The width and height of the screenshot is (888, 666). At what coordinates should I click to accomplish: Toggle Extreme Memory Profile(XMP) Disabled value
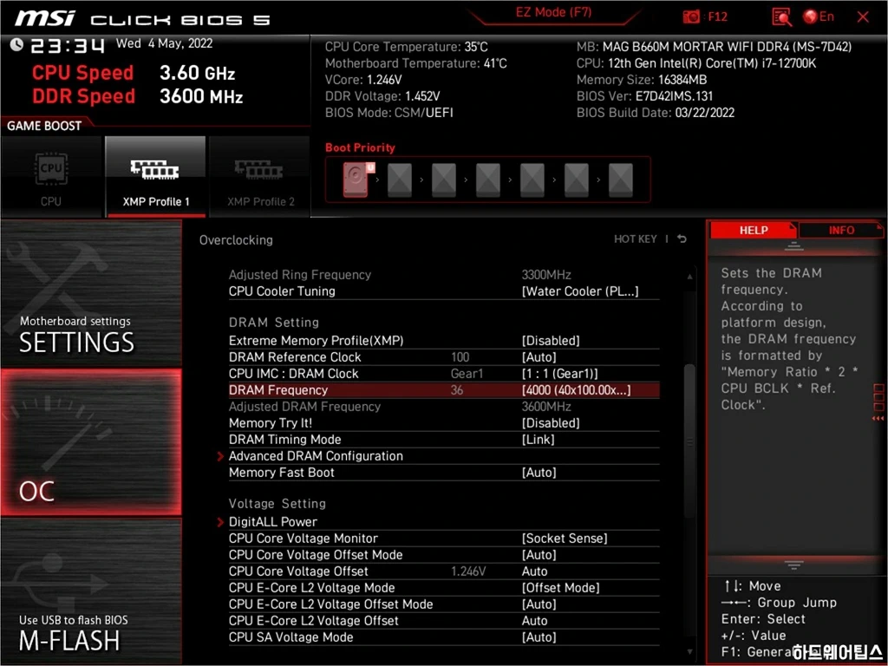[x=551, y=341]
